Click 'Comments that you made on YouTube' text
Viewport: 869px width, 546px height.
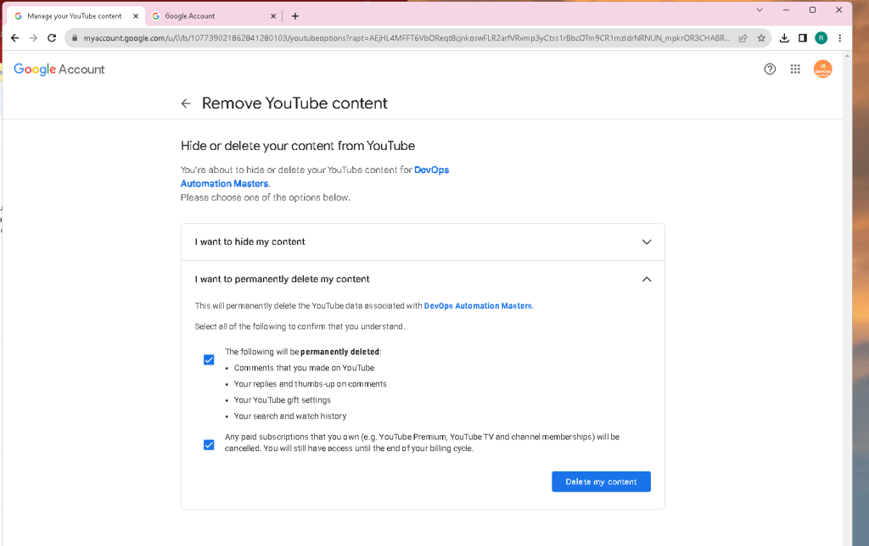tap(304, 368)
